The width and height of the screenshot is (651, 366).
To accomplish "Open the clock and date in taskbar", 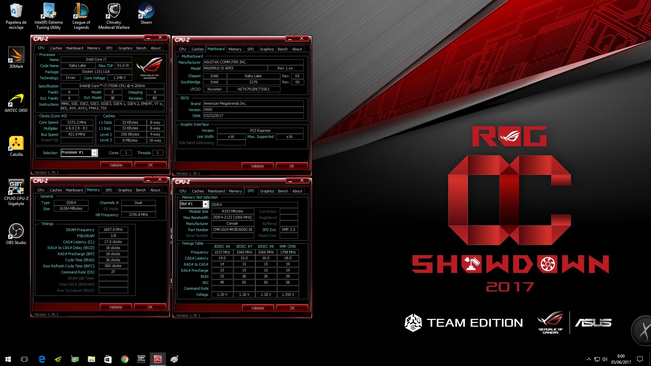I will (x=621, y=359).
